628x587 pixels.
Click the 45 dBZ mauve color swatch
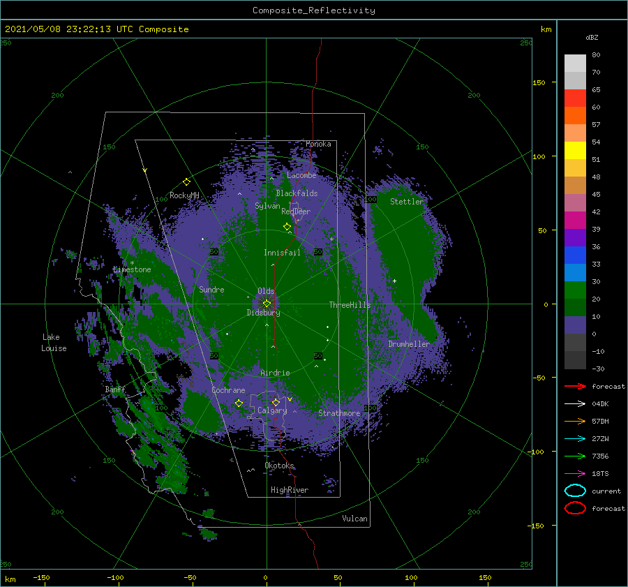pyautogui.click(x=575, y=202)
